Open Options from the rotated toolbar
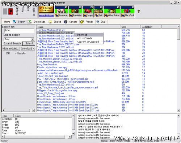The height and width of the screenshot is (143, 181). (x=17, y=10)
